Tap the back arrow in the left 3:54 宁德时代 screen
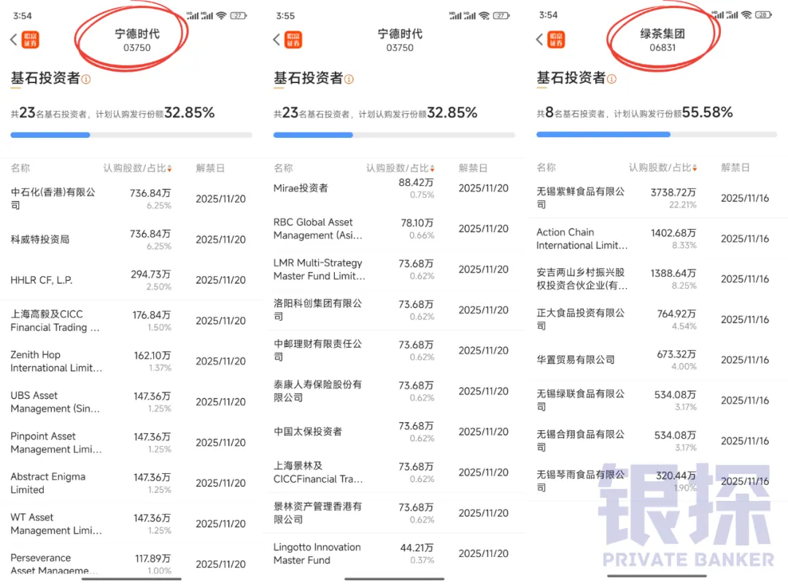 pos(14,39)
